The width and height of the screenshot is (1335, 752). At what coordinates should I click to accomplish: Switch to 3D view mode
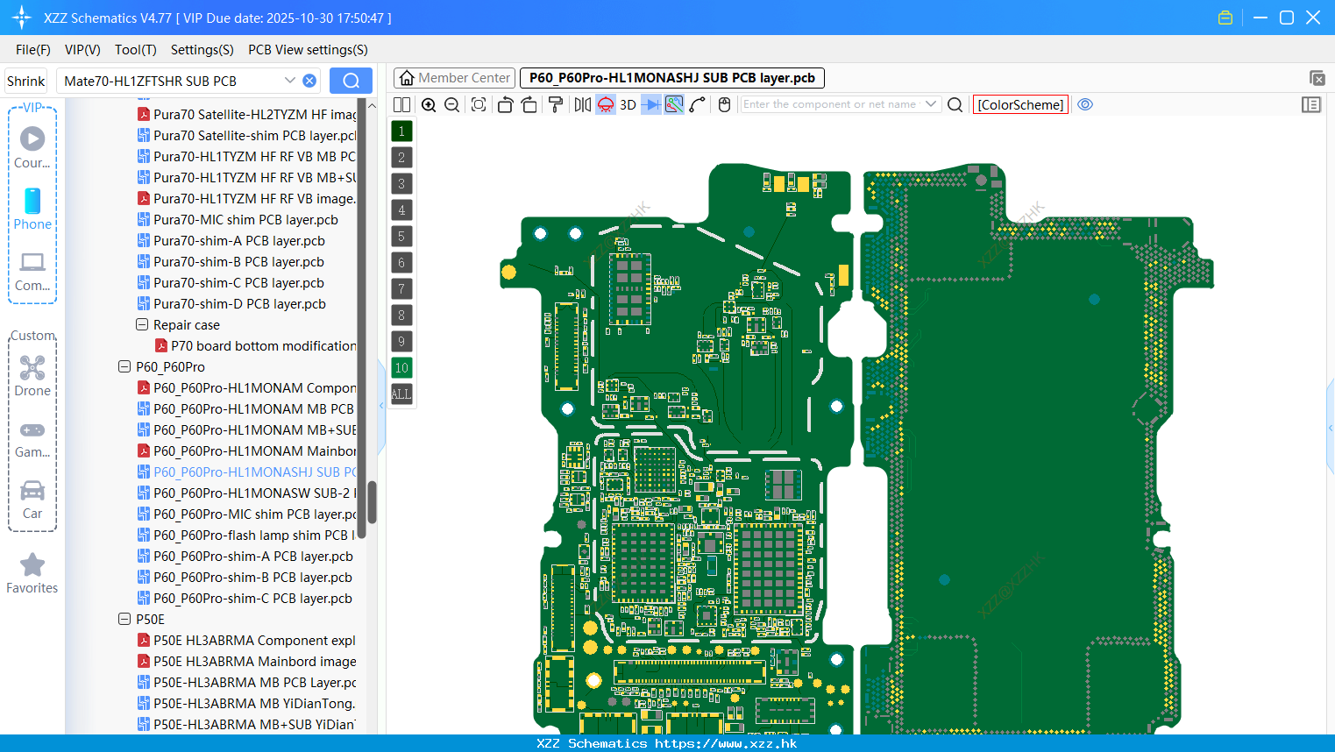(628, 104)
